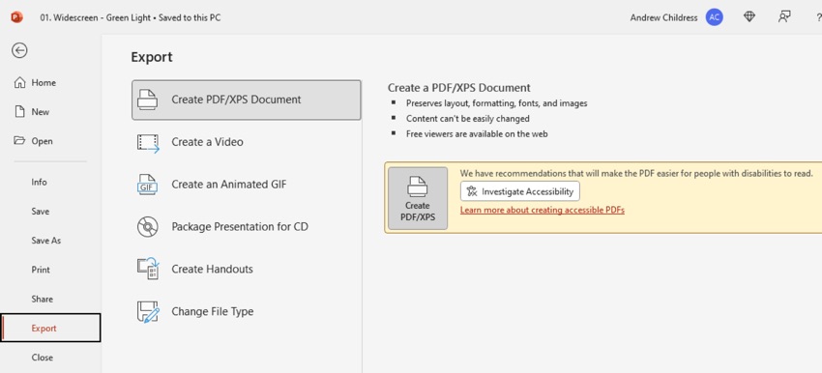Click Investigate Accessibility button
The width and height of the screenshot is (822, 373).
(x=520, y=191)
